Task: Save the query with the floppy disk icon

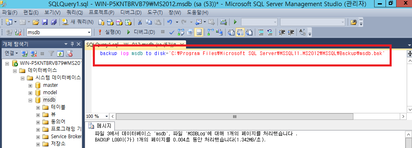Action: coord(45,22)
